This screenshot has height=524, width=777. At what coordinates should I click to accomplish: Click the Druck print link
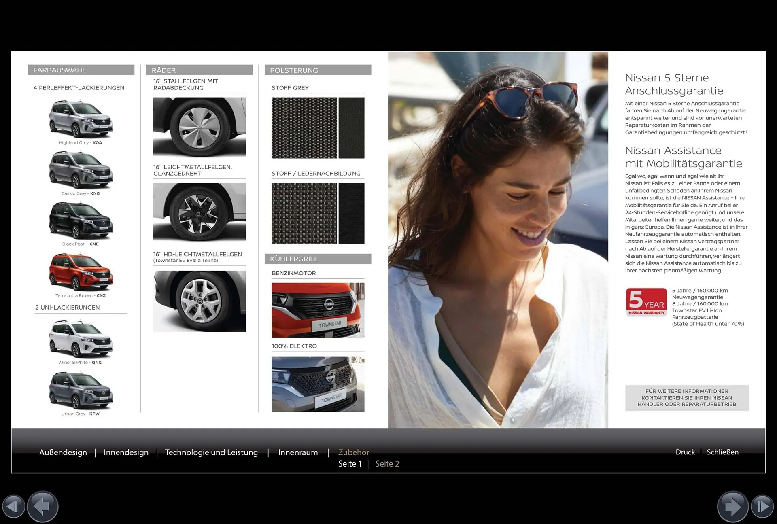pyautogui.click(x=685, y=452)
